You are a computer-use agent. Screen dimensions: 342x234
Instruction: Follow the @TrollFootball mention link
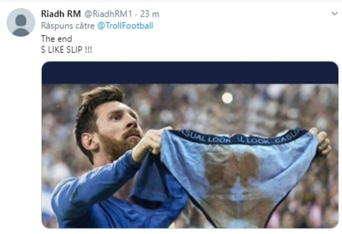coord(125,26)
